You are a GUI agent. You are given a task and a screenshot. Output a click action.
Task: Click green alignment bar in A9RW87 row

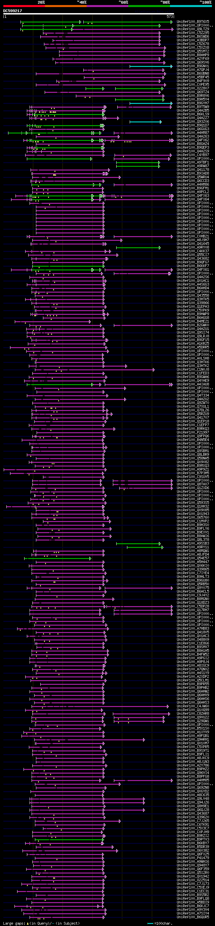pos(138,166)
